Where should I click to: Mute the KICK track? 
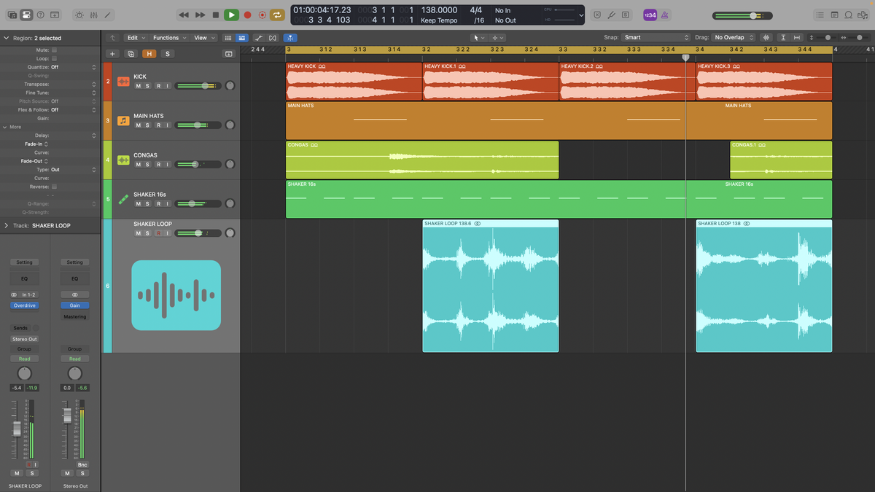[138, 86]
